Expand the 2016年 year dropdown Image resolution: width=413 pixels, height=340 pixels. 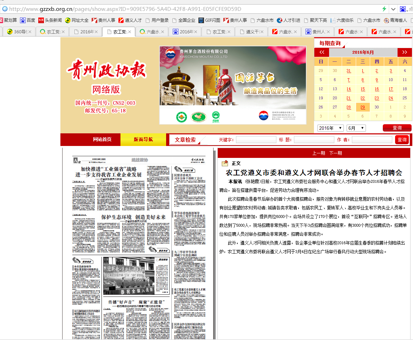(x=330, y=128)
